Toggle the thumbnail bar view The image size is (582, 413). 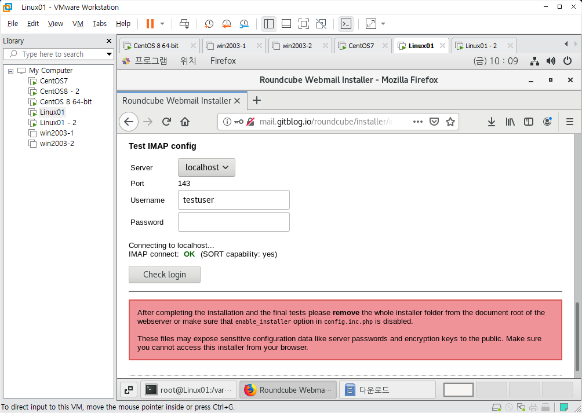point(286,24)
